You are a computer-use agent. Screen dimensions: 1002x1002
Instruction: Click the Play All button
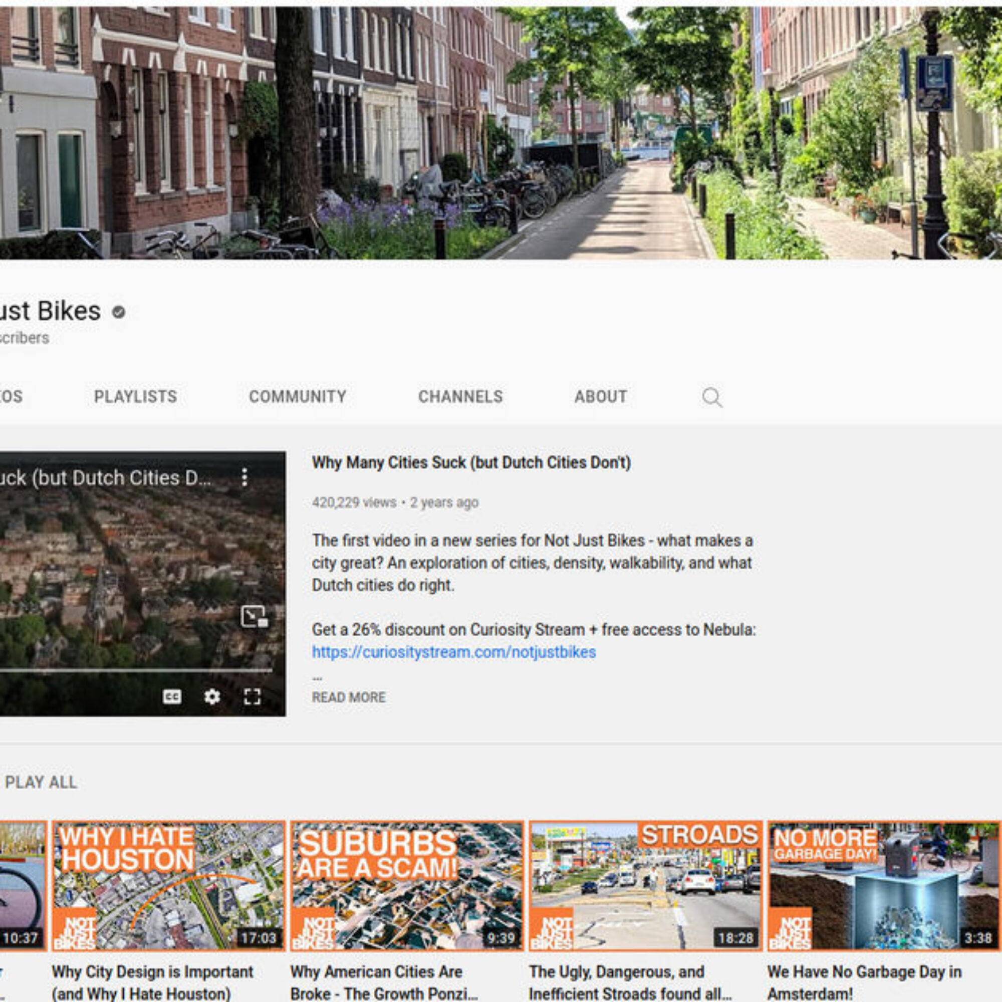pyautogui.click(x=41, y=782)
